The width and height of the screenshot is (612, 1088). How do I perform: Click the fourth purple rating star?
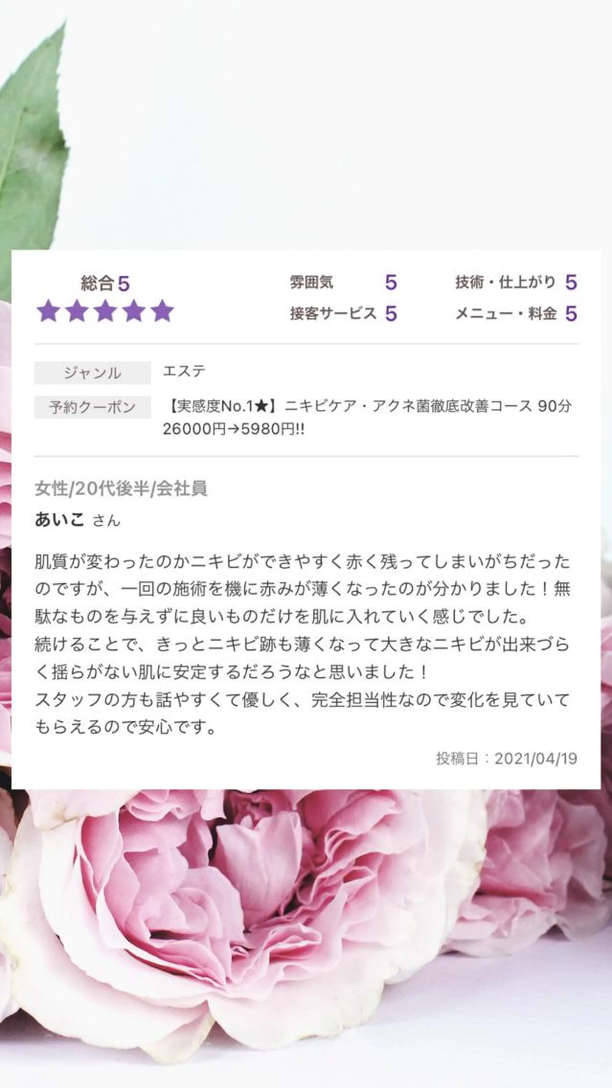pos(134,311)
